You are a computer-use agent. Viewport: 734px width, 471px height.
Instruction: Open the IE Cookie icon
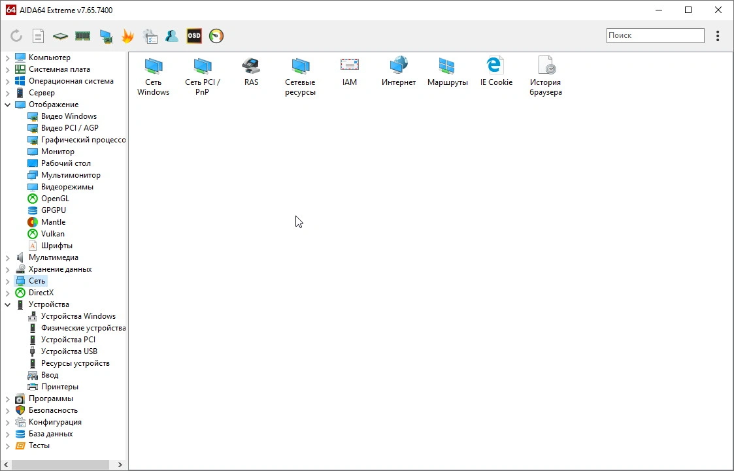tap(496, 71)
